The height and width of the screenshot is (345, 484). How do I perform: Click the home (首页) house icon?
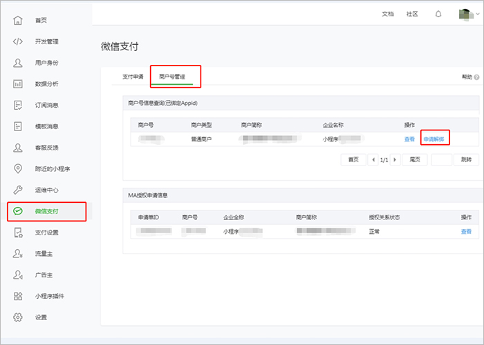(x=18, y=20)
